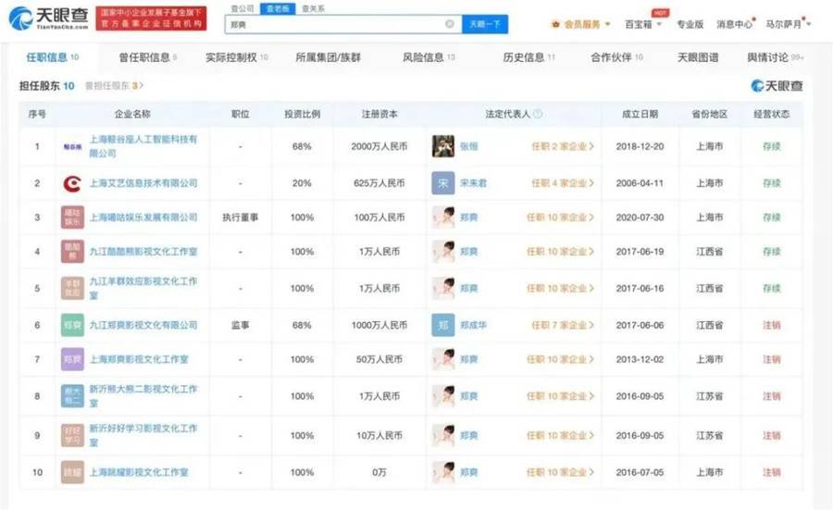Click the 郑 avatar tile in row 6
The height and width of the screenshot is (510, 833).
[443, 325]
